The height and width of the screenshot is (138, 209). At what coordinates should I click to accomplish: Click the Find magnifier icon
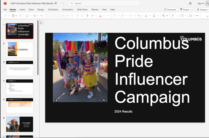pyautogui.click(x=164, y=16)
